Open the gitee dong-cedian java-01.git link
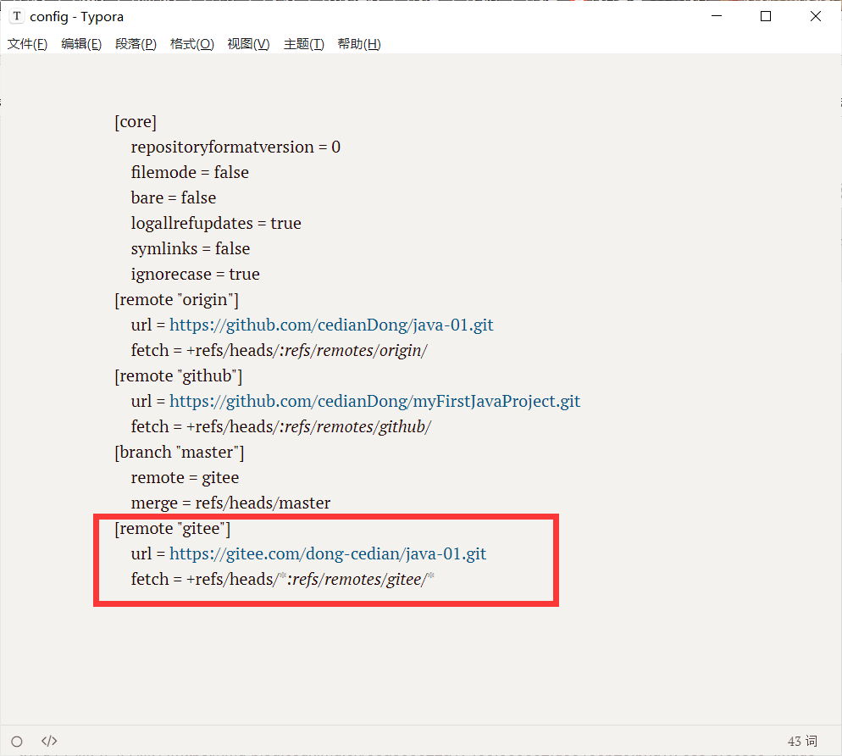Image resolution: width=842 pixels, height=756 pixels. pyautogui.click(x=328, y=554)
